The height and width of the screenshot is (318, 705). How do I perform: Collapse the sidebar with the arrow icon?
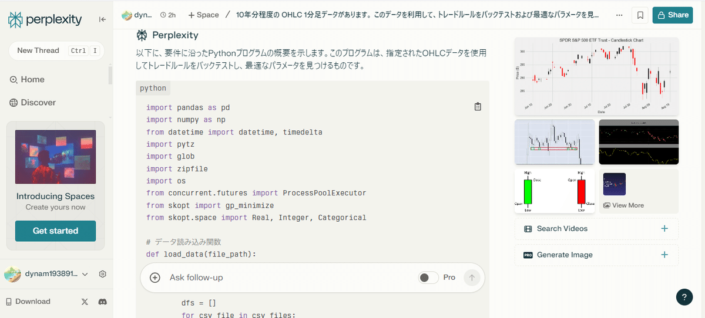click(x=102, y=19)
